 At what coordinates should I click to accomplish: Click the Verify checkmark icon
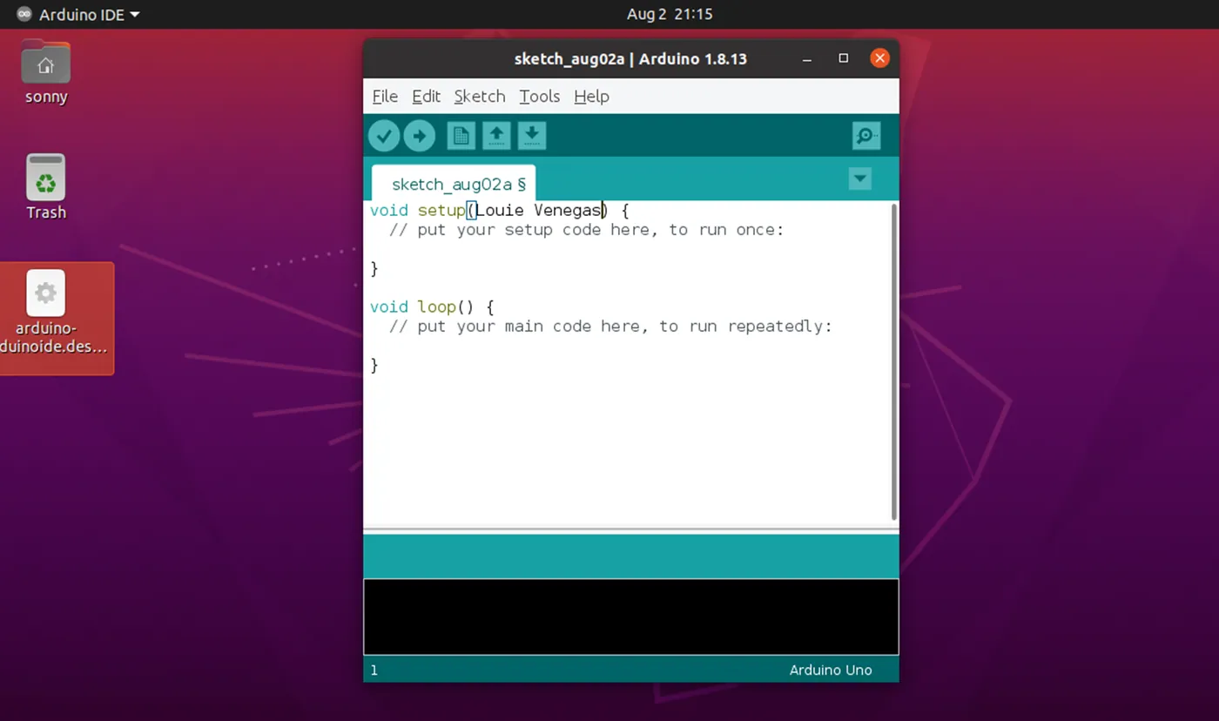(x=384, y=136)
